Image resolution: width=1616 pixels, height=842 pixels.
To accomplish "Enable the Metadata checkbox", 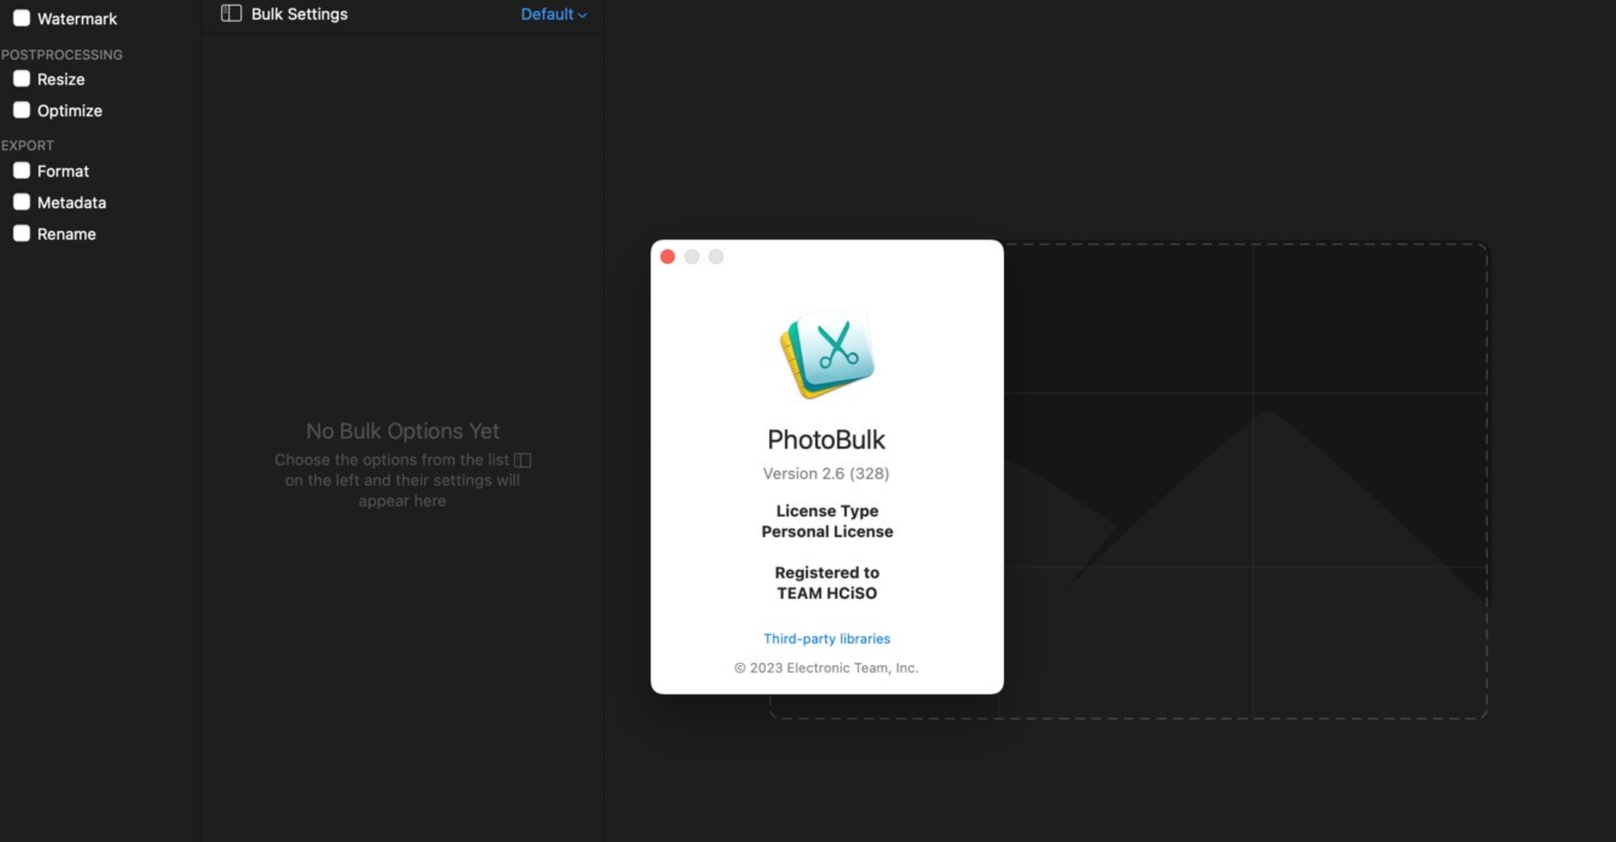I will (22, 202).
